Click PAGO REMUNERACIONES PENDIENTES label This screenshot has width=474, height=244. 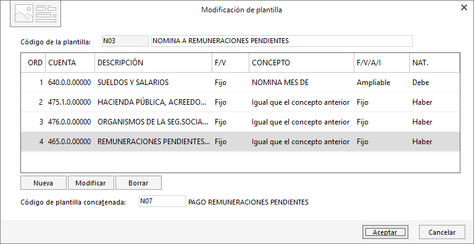[x=248, y=202]
